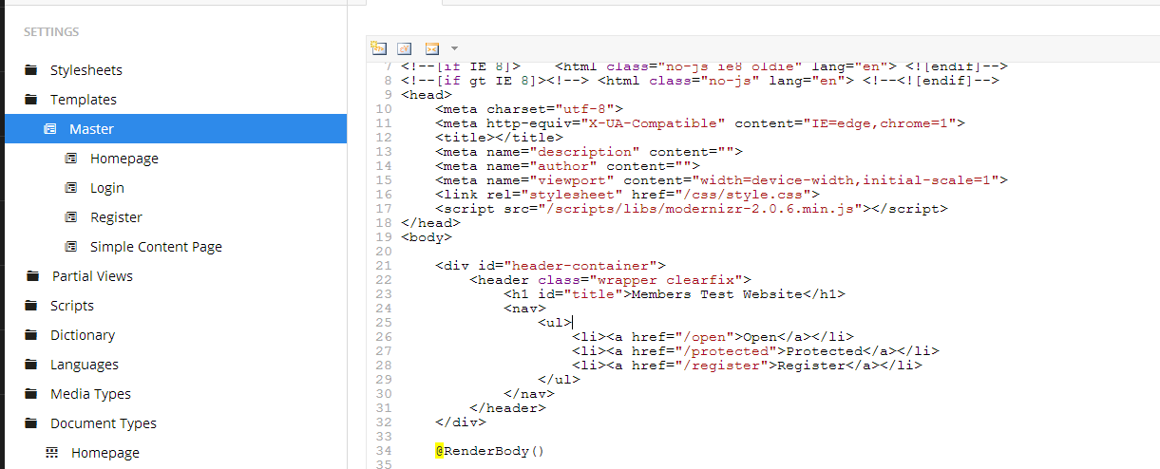Click the Scripts folder icon
The width and height of the screenshot is (1160, 469).
(31, 306)
